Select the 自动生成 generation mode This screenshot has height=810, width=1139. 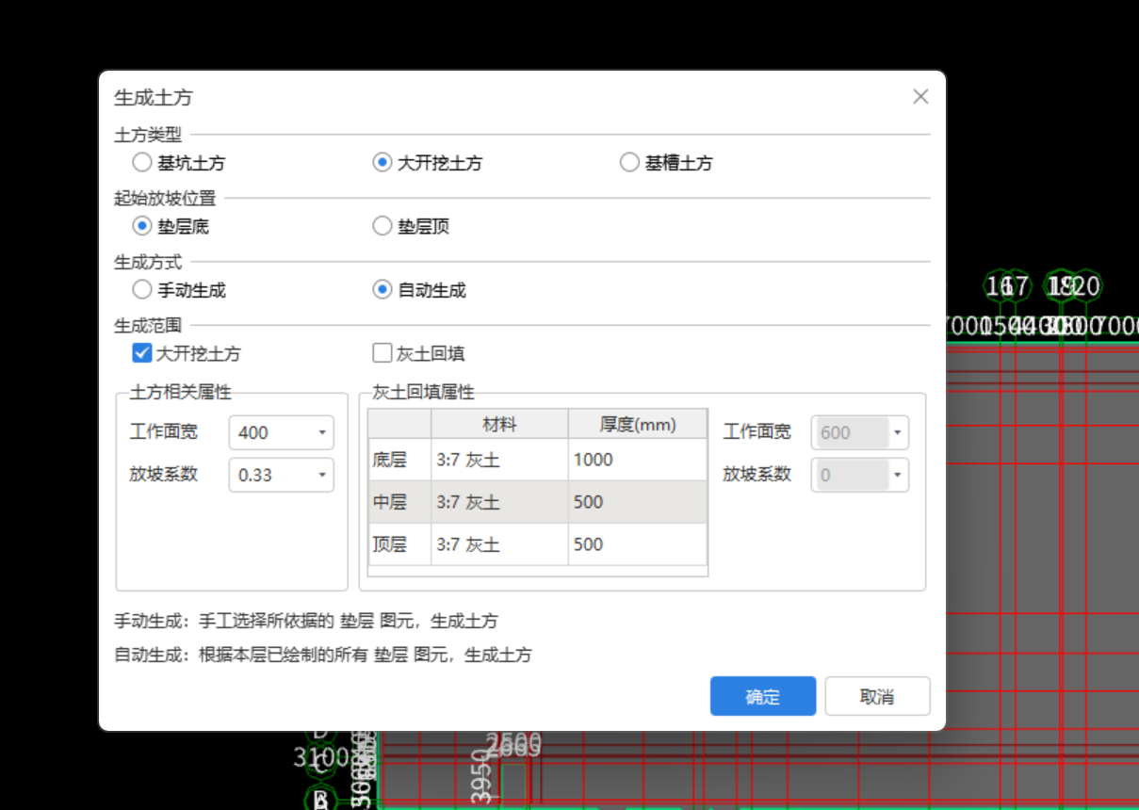pos(382,290)
